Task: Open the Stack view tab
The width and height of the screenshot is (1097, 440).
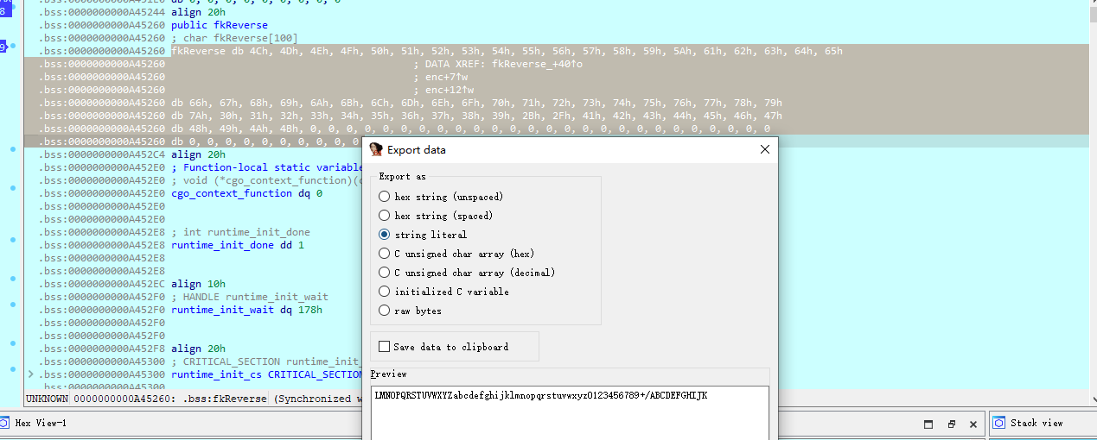Action: 1036,423
